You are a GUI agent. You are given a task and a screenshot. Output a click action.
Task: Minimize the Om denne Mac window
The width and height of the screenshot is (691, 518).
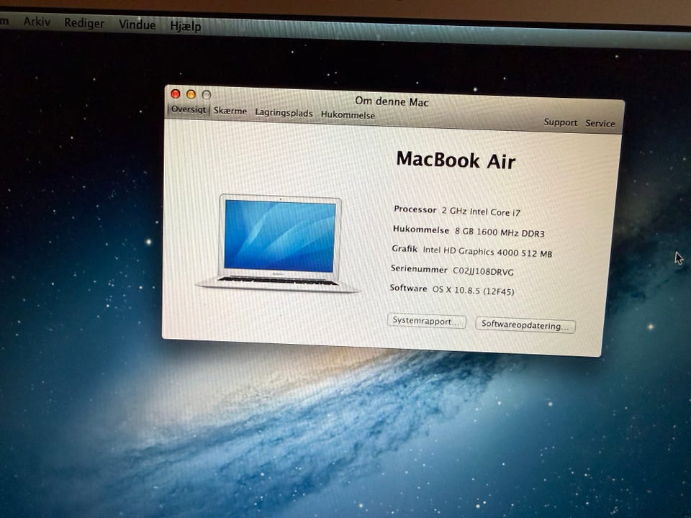pyautogui.click(x=191, y=94)
